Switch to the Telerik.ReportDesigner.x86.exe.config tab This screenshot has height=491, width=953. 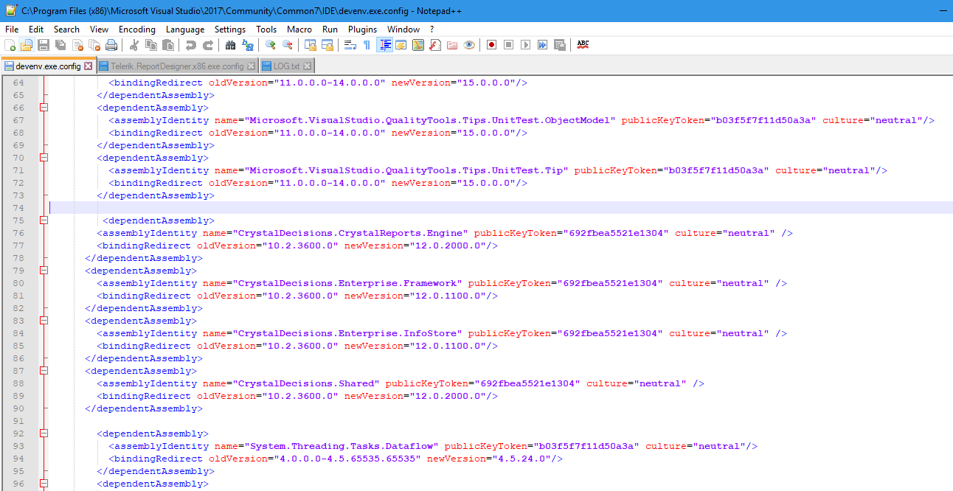click(x=177, y=66)
